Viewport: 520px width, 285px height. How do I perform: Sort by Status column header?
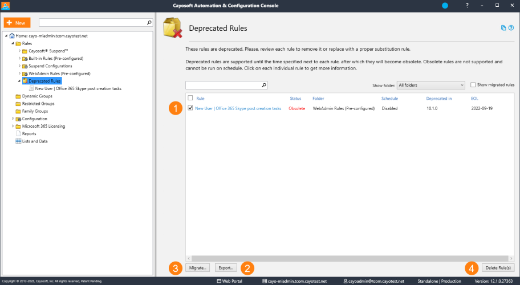(x=295, y=99)
